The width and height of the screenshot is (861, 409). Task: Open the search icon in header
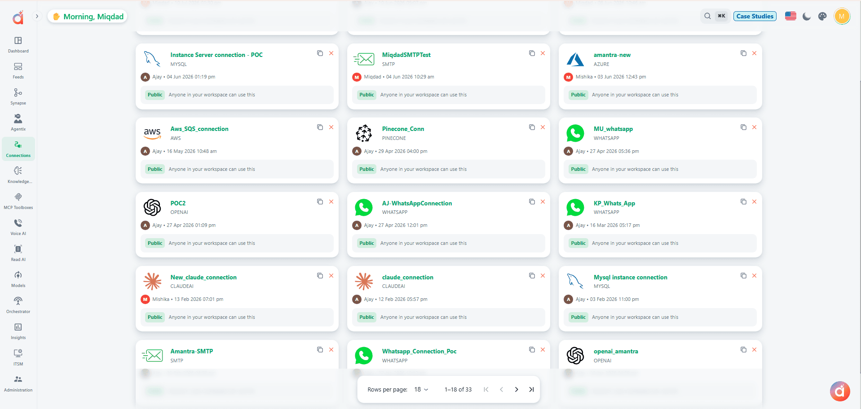point(707,16)
